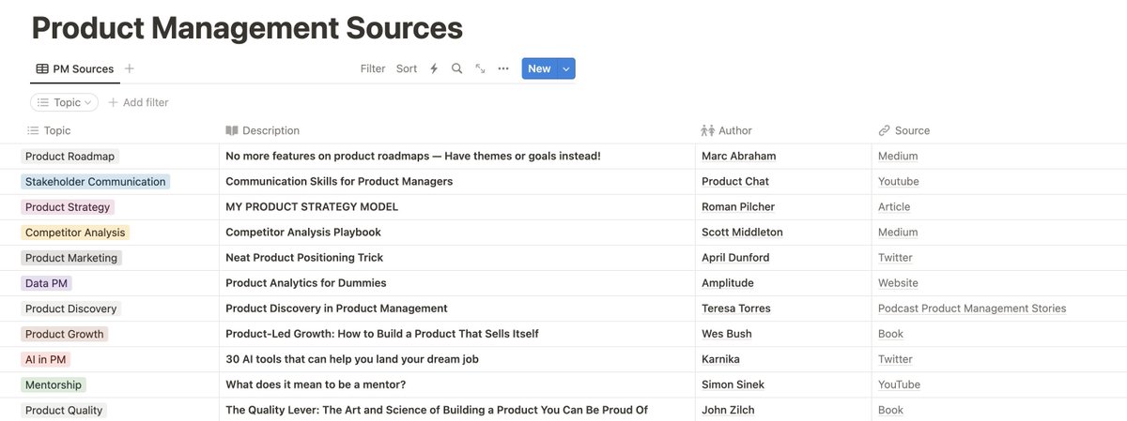1127x421 pixels.
Task: Open 'No more features on product roadmaps' description
Action: (413, 156)
